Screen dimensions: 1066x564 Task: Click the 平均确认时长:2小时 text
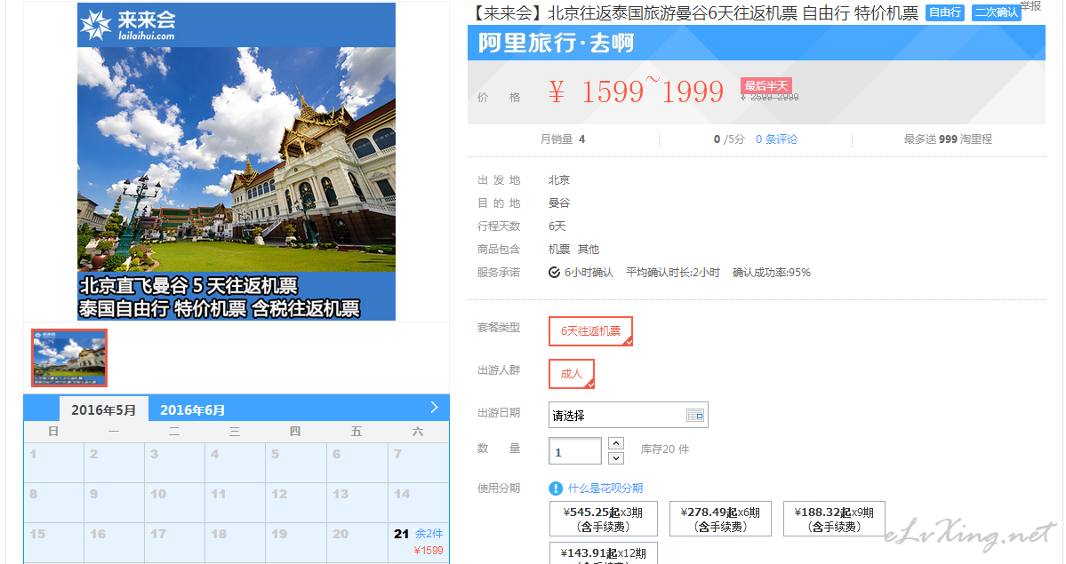click(673, 273)
